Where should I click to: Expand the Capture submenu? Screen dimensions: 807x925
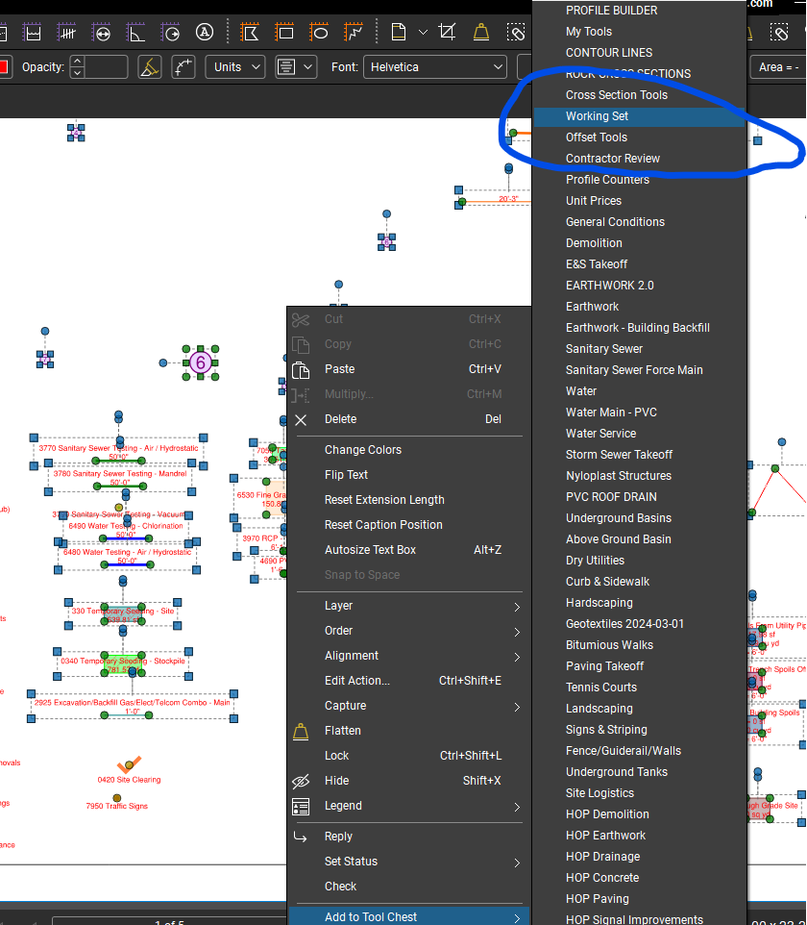coord(409,706)
